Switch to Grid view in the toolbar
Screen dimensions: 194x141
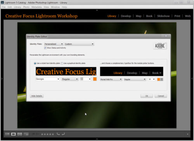tap(7, 134)
